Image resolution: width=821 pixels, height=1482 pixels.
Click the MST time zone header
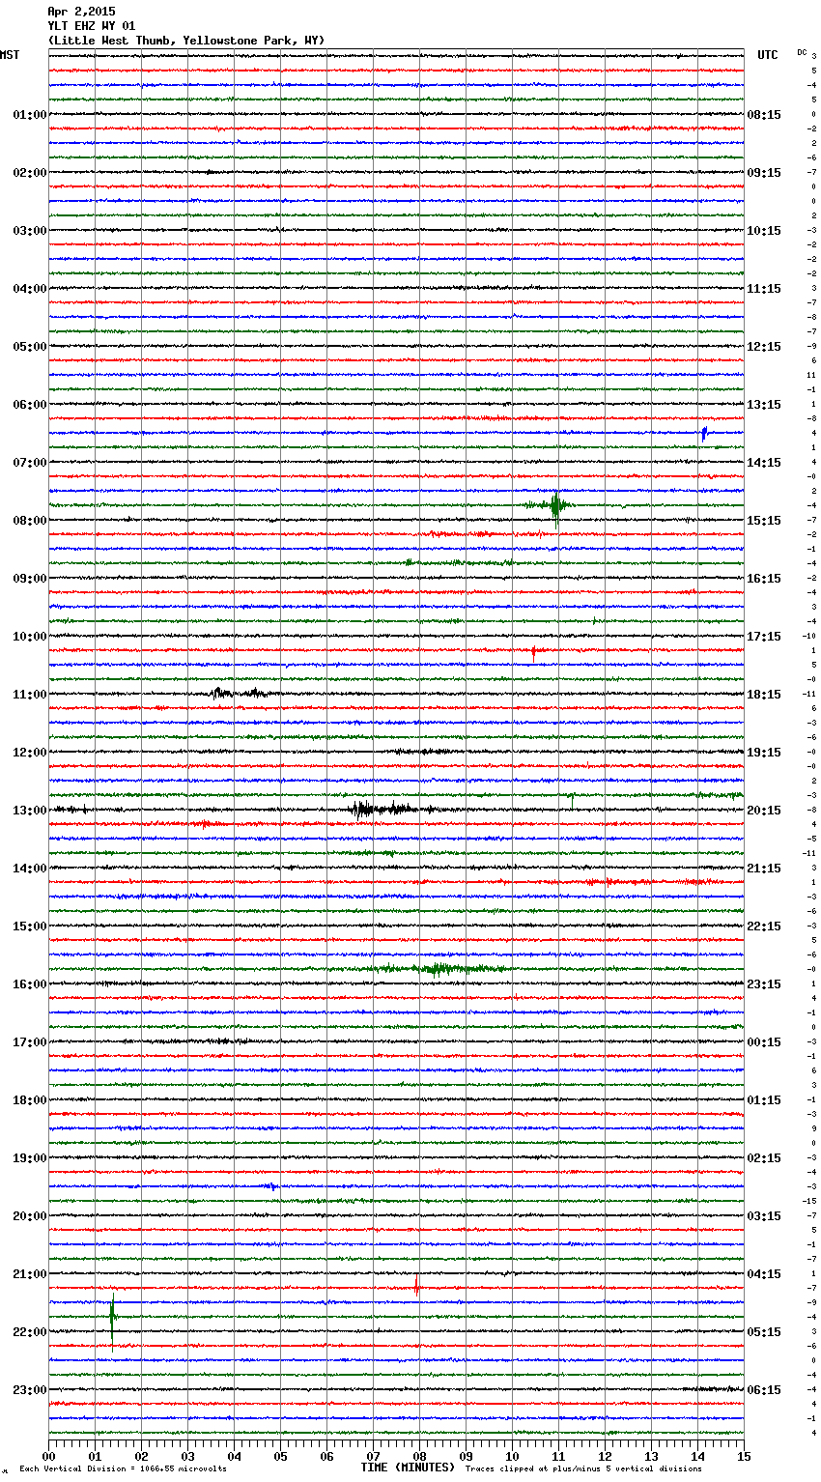(x=10, y=55)
